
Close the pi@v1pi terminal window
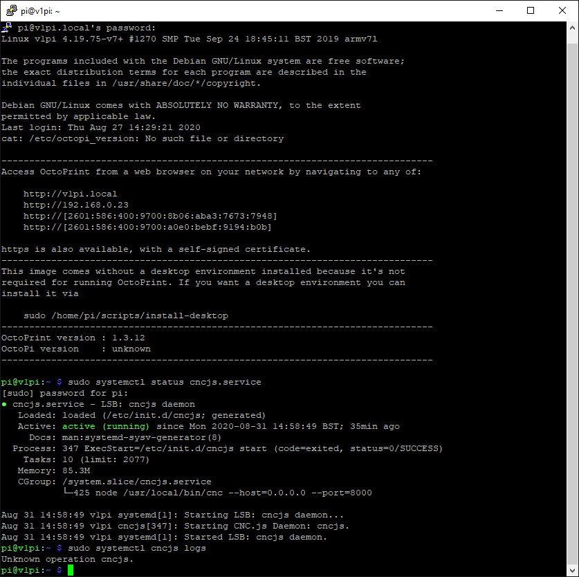click(x=562, y=10)
